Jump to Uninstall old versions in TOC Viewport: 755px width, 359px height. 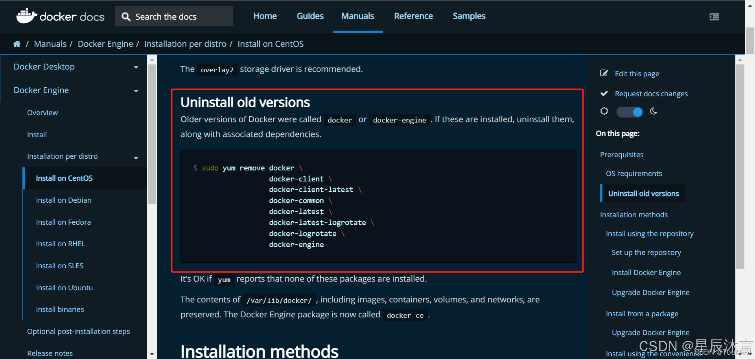[x=643, y=194]
